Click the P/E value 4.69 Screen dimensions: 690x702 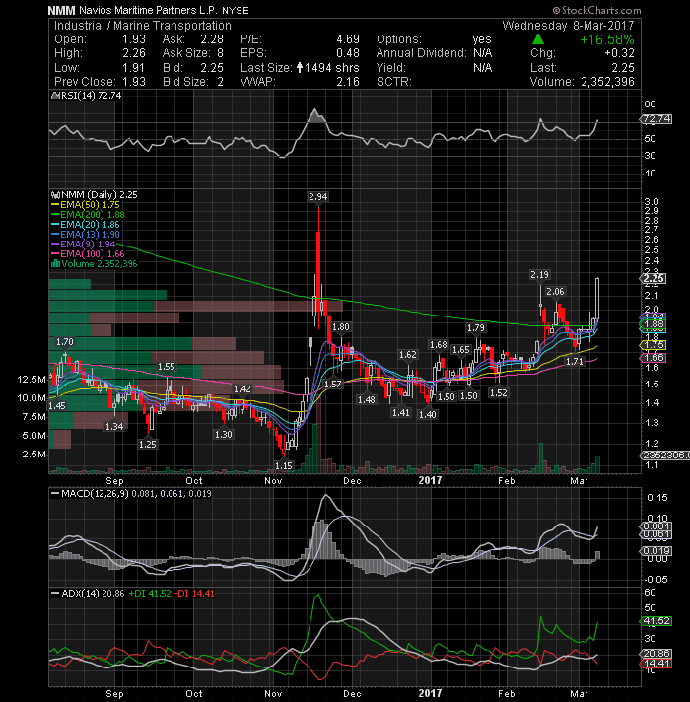point(348,39)
